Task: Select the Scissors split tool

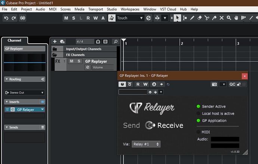Action: [207, 18]
